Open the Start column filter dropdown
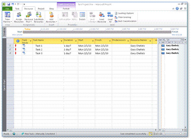This screenshot has width=191, height=140. point(93,41)
